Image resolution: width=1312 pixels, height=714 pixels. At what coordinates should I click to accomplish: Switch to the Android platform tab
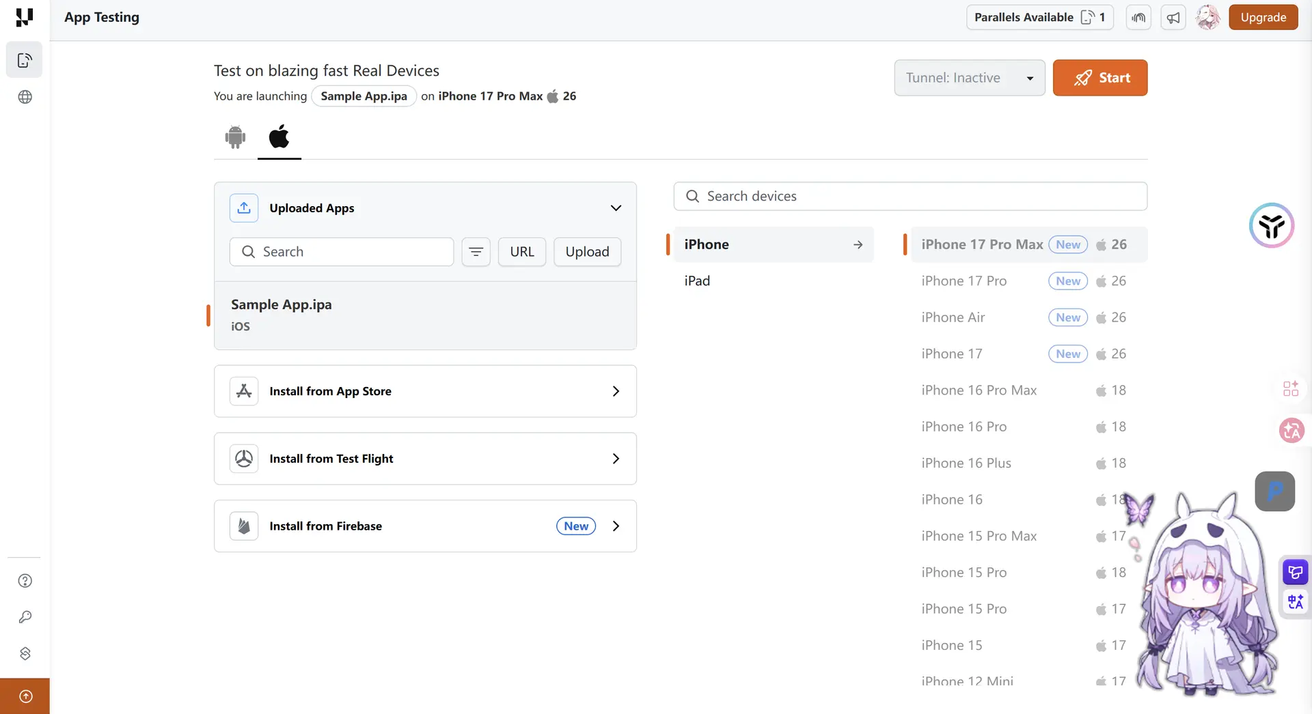(x=235, y=137)
